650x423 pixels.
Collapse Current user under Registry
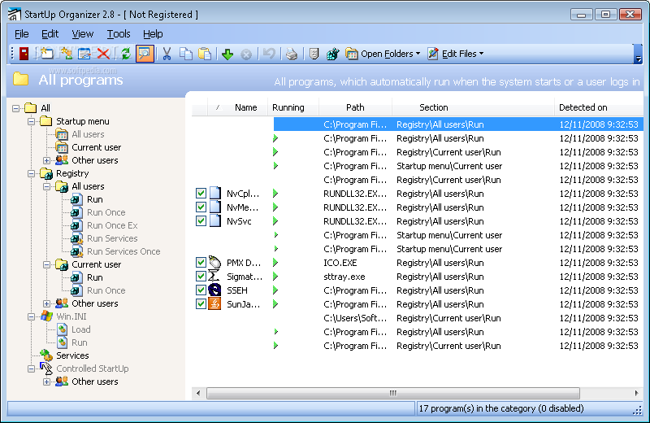point(46,264)
